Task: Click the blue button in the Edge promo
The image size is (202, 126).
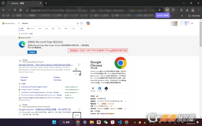Action: click(32, 52)
